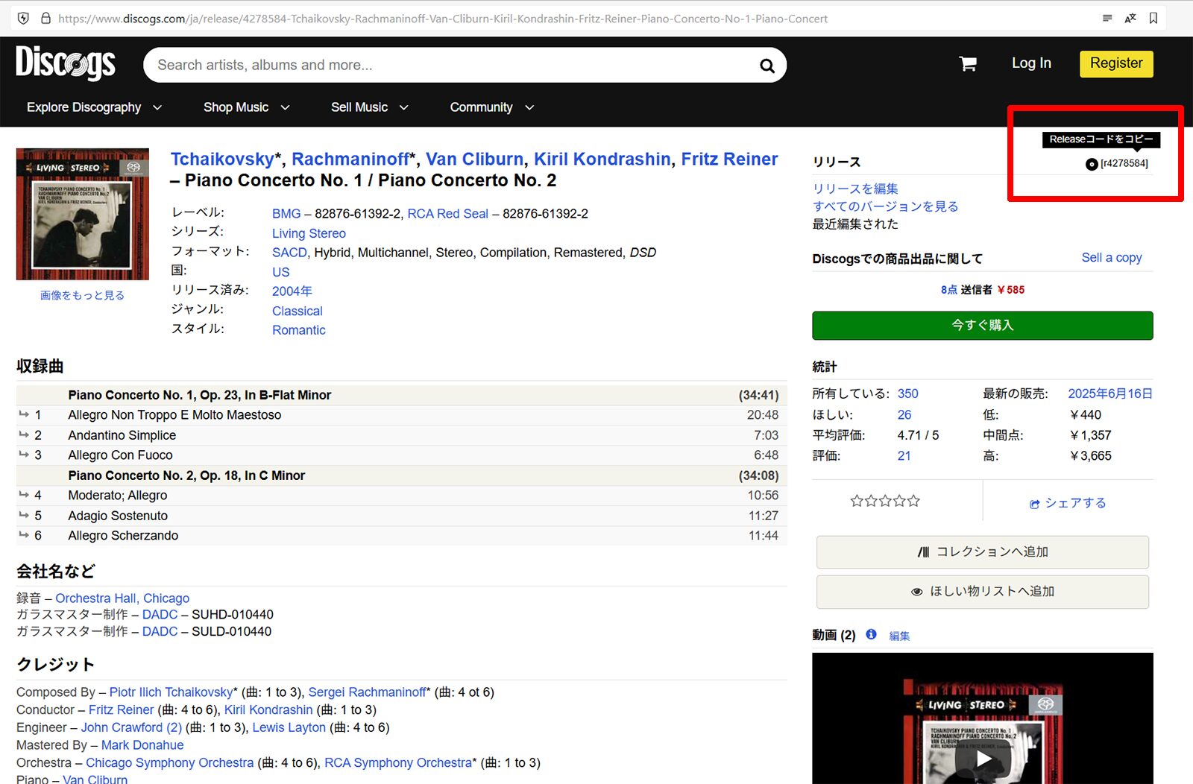Click the track 4 index arrow icon
1193x784 pixels.
(24, 495)
